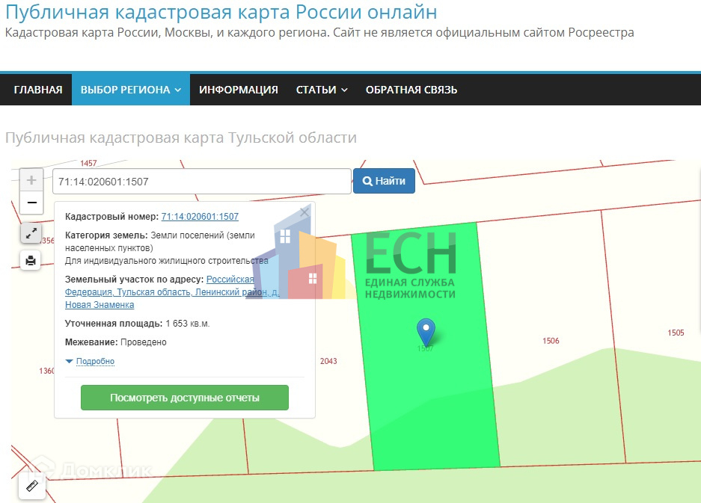Zoom out the map with minus button
The height and width of the screenshot is (503, 701).
click(31, 203)
